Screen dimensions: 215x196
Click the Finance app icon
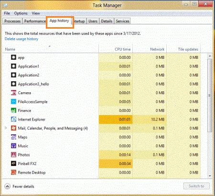pyautogui.click(x=13, y=110)
